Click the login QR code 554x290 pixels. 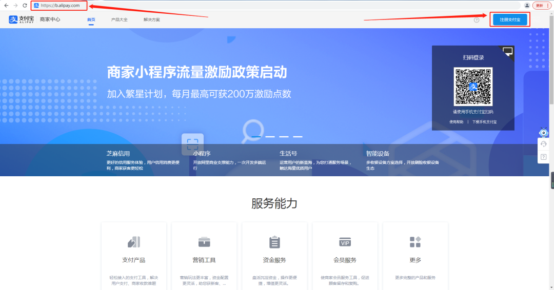473,87
